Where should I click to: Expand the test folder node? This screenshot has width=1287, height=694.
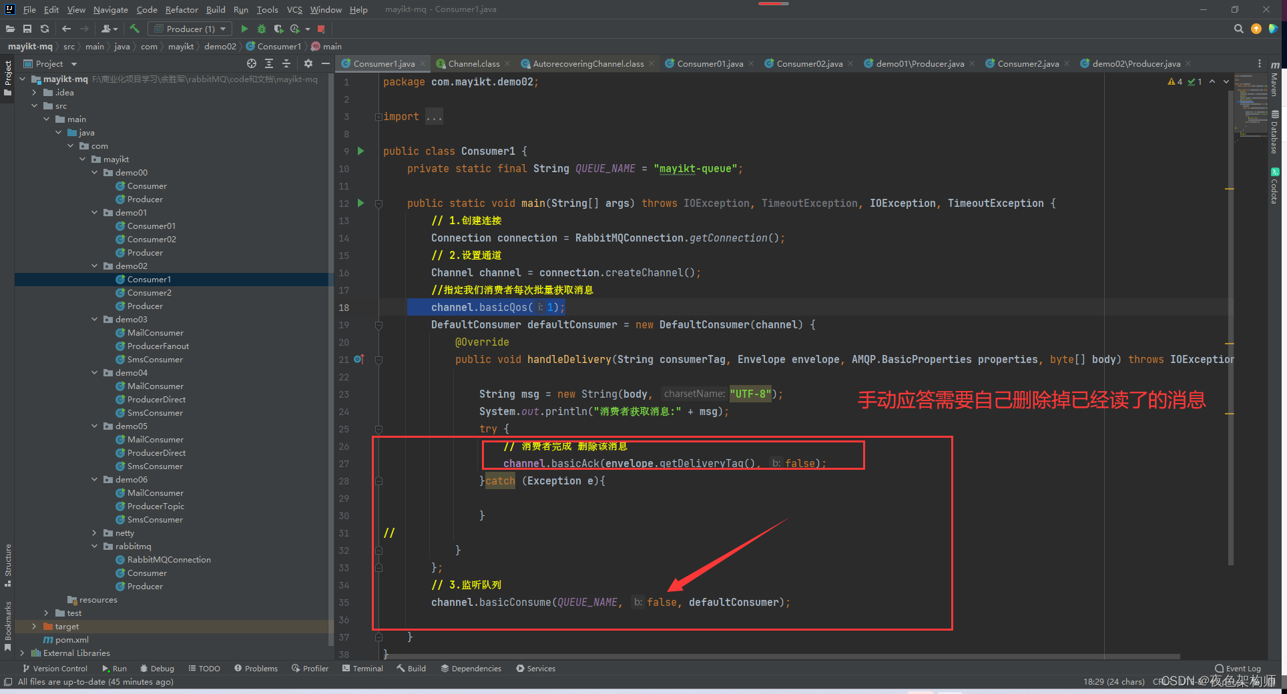pyautogui.click(x=47, y=613)
